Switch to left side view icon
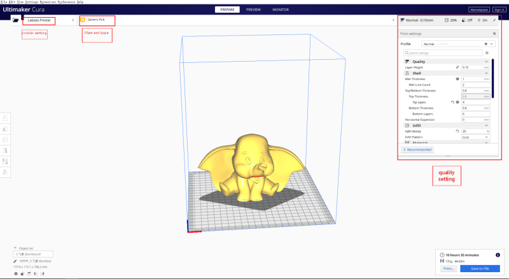 [x=36, y=274]
